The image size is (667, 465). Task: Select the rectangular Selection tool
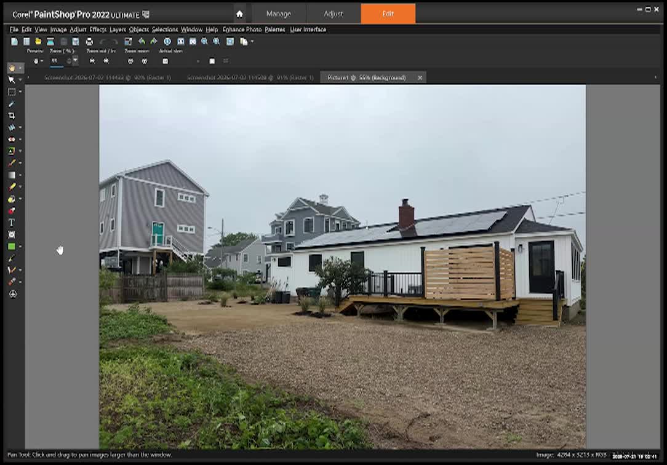(x=12, y=92)
